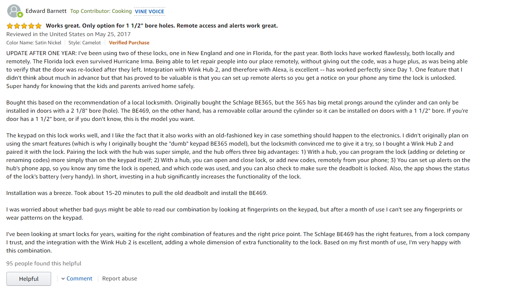
Task: Click "95 people found this helpful" text
Action: tap(44, 264)
